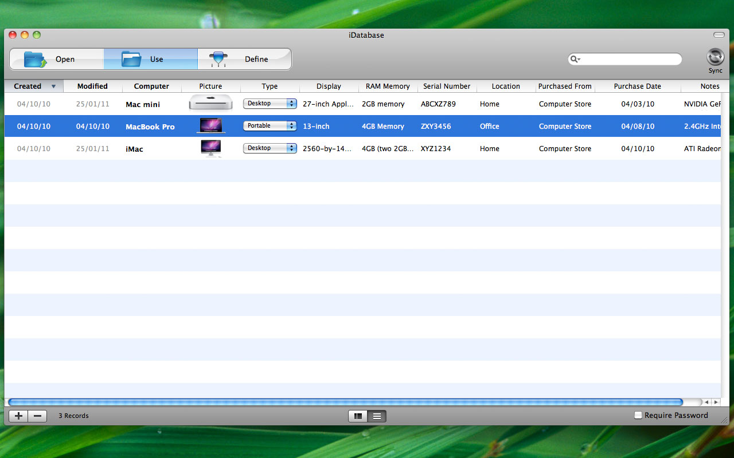Image resolution: width=734 pixels, height=458 pixels.
Task: Click the horizontal scrollbar at the bottom
Action: (x=345, y=402)
